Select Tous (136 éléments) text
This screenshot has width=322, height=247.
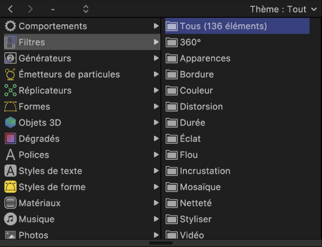click(223, 26)
